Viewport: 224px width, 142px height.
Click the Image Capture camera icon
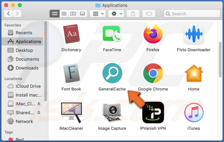112,113
